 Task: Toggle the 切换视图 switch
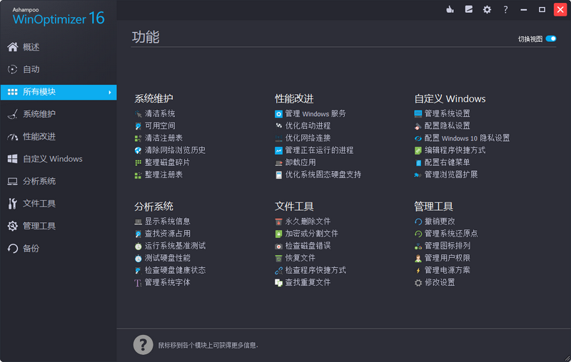(550, 38)
